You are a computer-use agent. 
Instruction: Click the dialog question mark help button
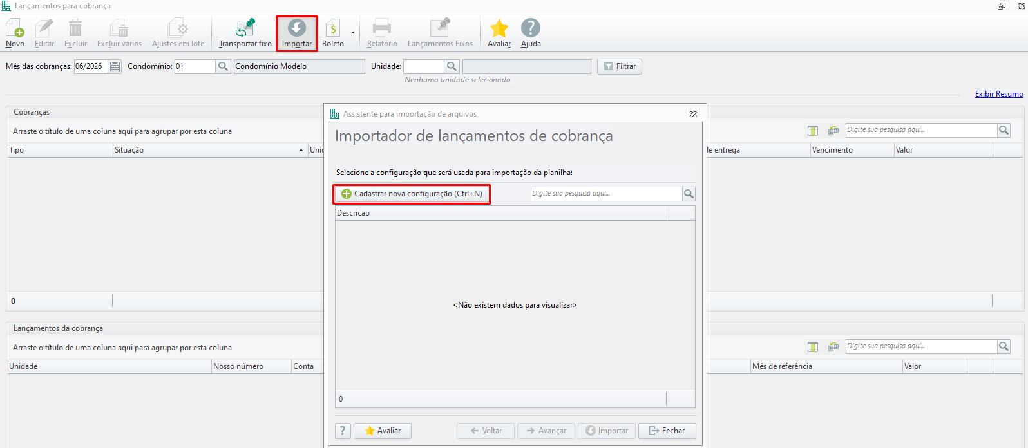click(x=343, y=431)
